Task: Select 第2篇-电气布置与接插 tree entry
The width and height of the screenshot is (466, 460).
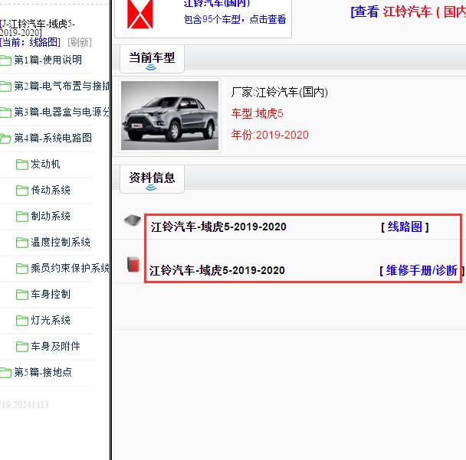Action: (62, 86)
